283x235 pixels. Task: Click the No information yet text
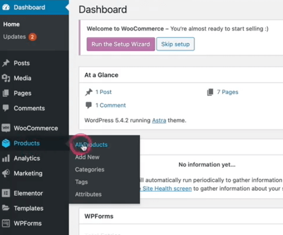click(207, 164)
